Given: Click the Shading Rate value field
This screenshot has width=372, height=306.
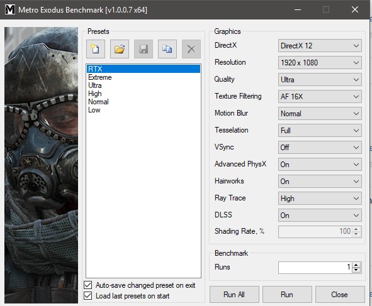Looking at the screenshot, I should (315, 232).
